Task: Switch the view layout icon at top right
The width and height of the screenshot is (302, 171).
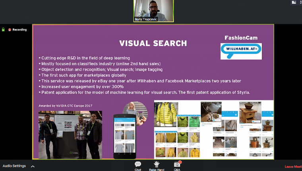Action: pos(294,2)
